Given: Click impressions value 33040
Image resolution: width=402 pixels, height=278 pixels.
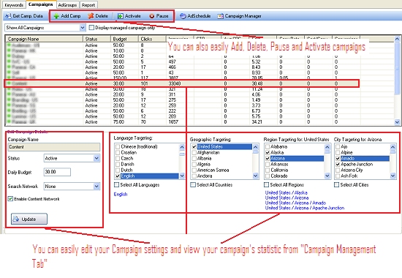Looking at the screenshot, I should click(x=175, y=83).
